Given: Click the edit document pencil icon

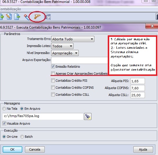Looking at the screenshot, I should pyautogui.click(x=9, y=16).
